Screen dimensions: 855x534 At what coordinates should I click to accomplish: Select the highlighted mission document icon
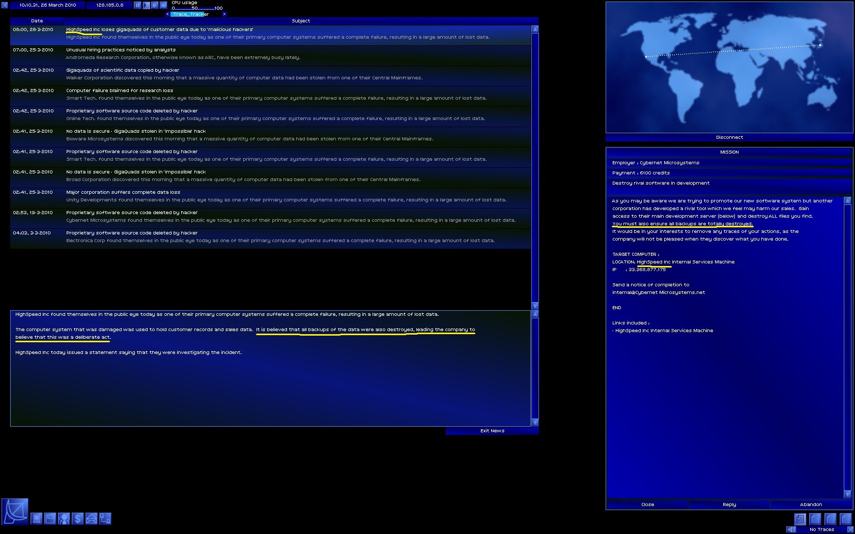pyautogui.click(x=800, y=519)
